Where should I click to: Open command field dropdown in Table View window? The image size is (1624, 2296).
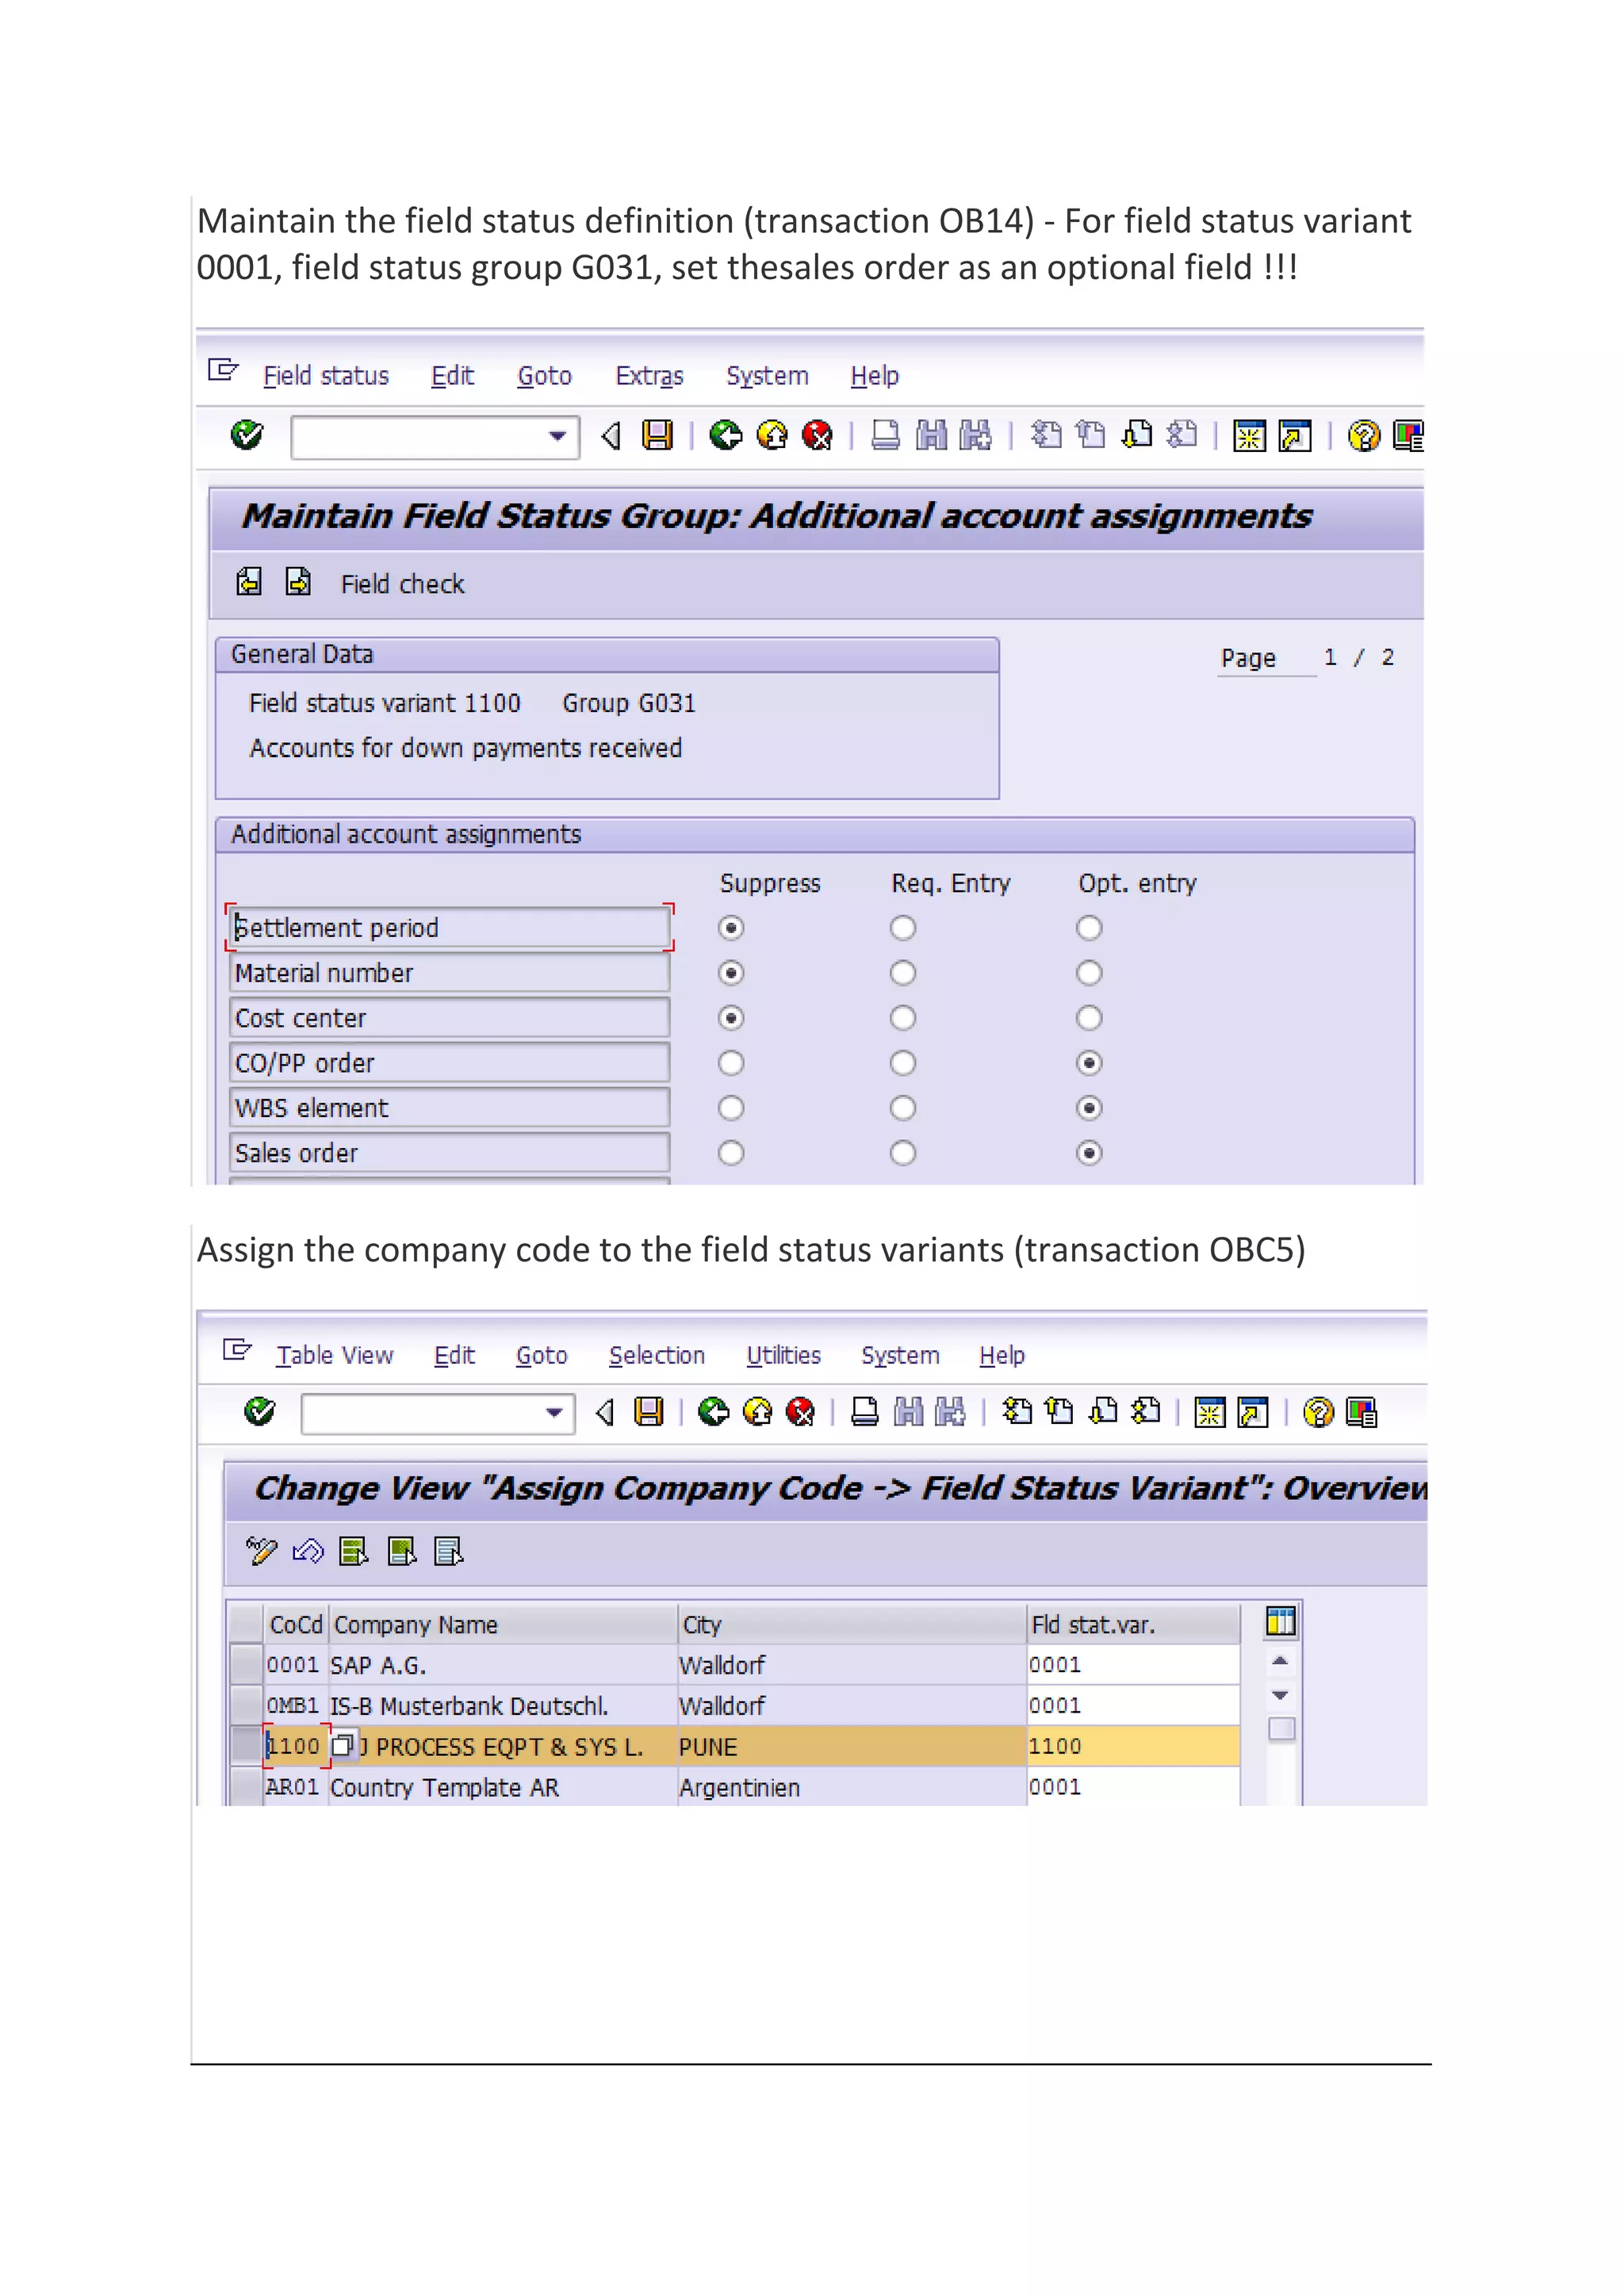pyautogui.click(x=554, y=1413)
